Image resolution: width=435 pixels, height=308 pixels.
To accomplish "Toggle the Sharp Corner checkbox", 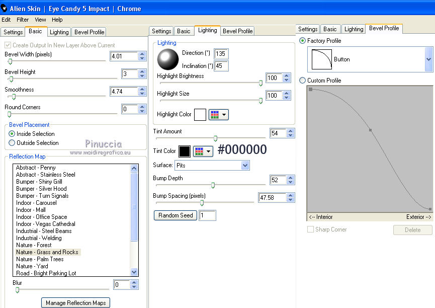I will click(x=310, y=229).
